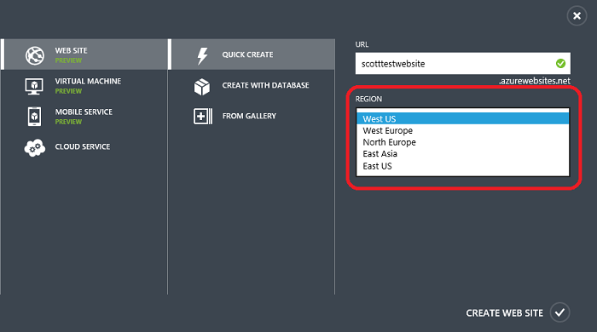Choose QUICK CREATE option
Image resolution: width=597 pixels, height=332 pixels.
252,54
